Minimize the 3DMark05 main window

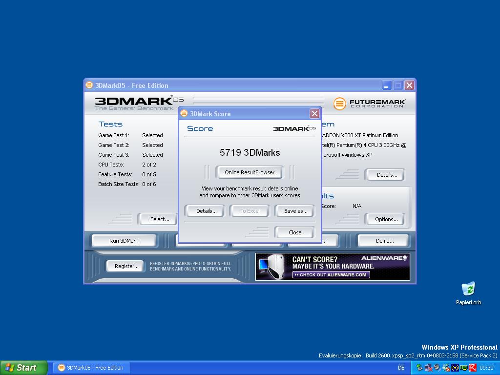pyautogui.click(x=386, y=85)
